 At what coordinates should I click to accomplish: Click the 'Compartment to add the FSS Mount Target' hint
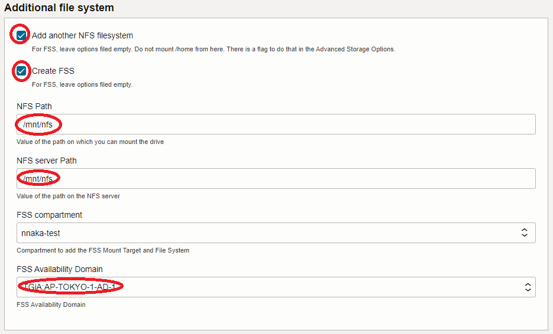(103, 250)
